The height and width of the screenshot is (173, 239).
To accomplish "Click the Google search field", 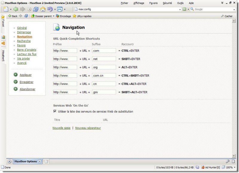I will (213, 9).
